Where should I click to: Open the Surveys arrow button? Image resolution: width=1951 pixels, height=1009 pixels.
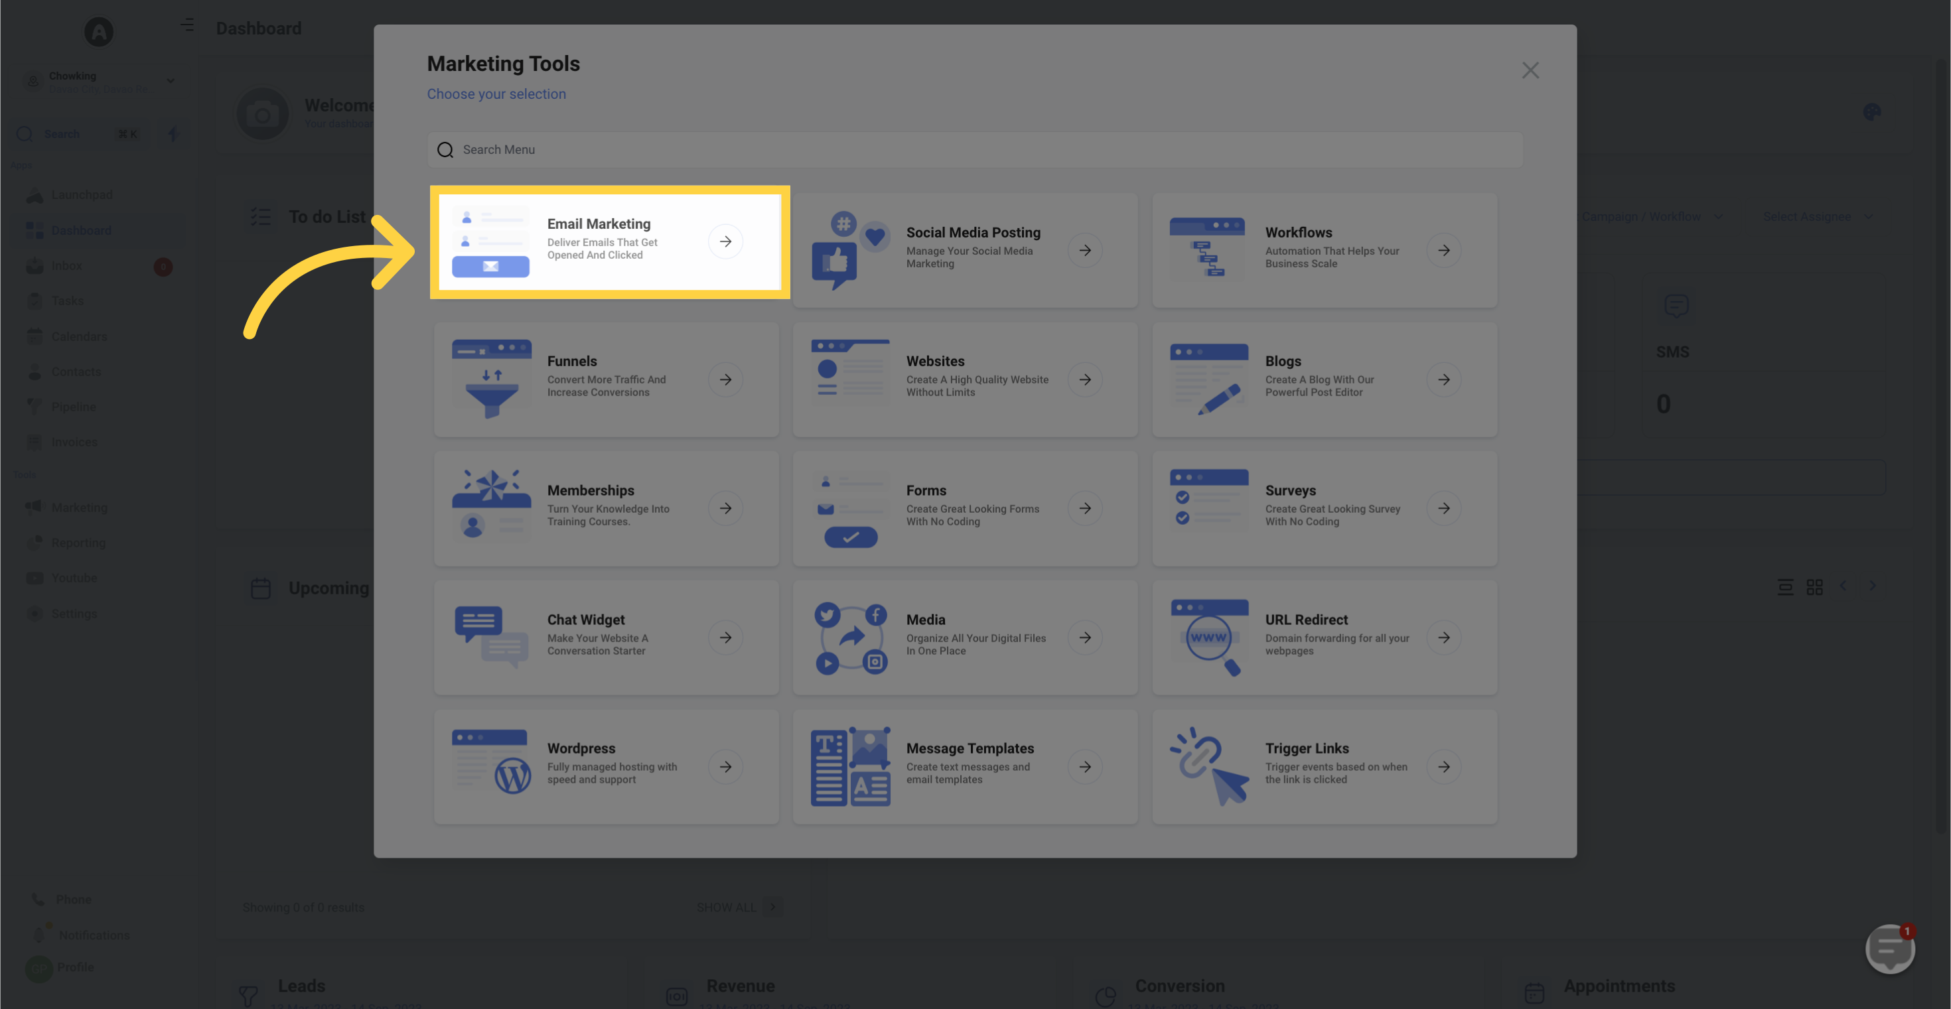[1443, 508]
